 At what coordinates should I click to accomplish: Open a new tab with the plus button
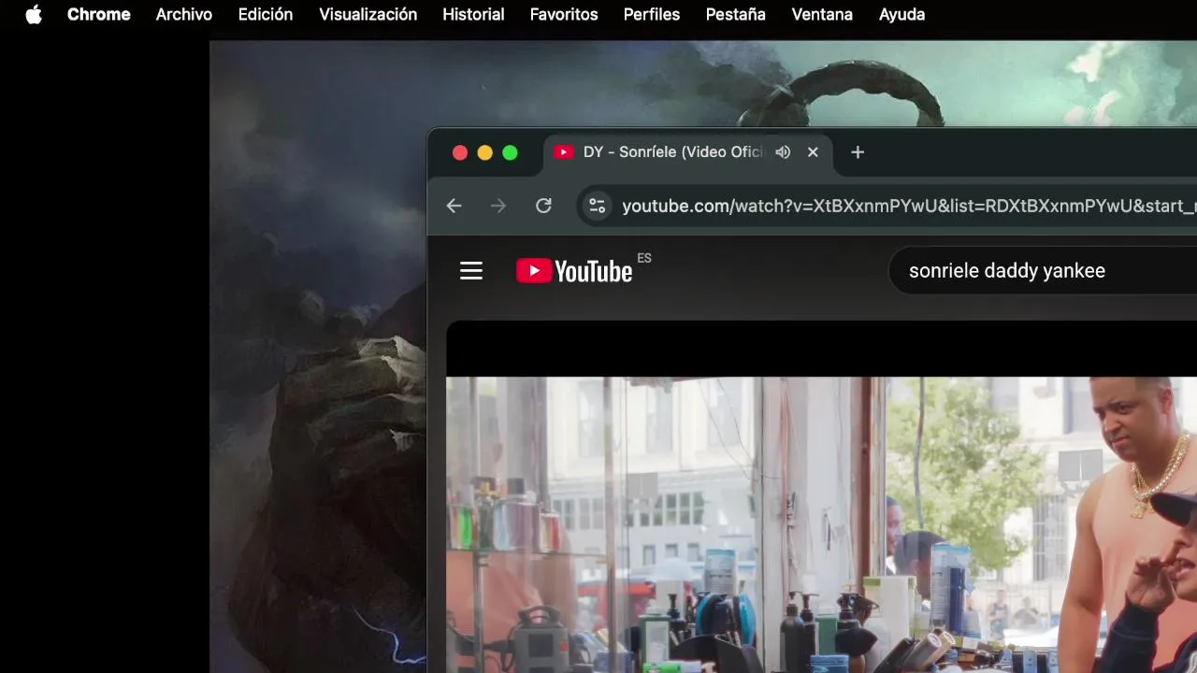(x=858, y=152)
